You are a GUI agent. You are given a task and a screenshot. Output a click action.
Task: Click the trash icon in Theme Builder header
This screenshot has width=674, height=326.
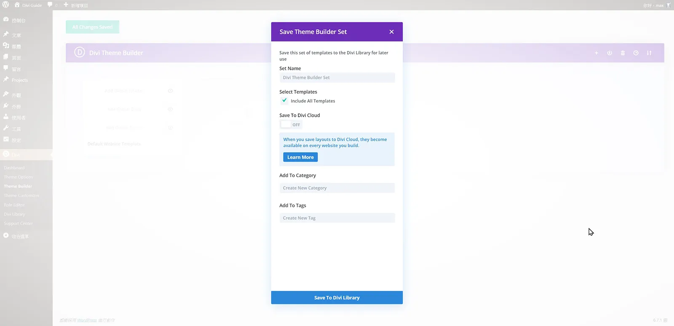pyautogui.click(x=623, y=53)
